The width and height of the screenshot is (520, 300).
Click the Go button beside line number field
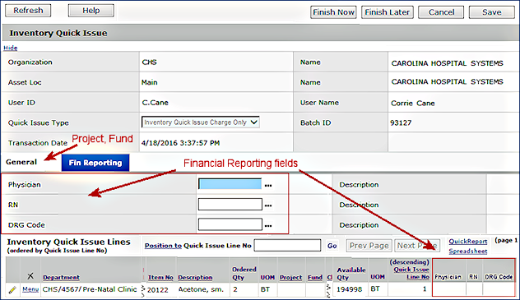tap(332, 246)
